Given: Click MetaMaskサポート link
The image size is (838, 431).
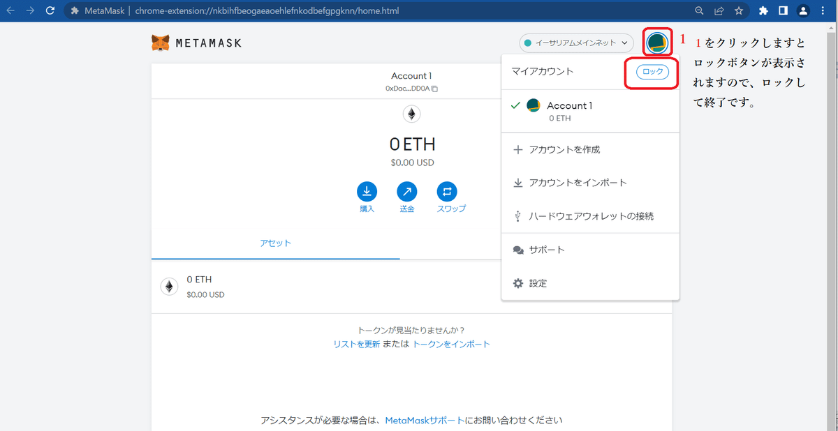Looking at the screenshot, I should click(425, 421).
